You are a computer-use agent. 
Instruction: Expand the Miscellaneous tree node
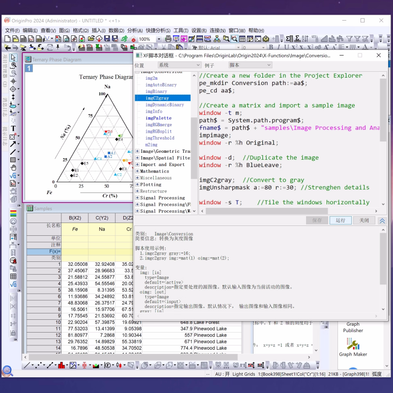[x=137, y=178]
